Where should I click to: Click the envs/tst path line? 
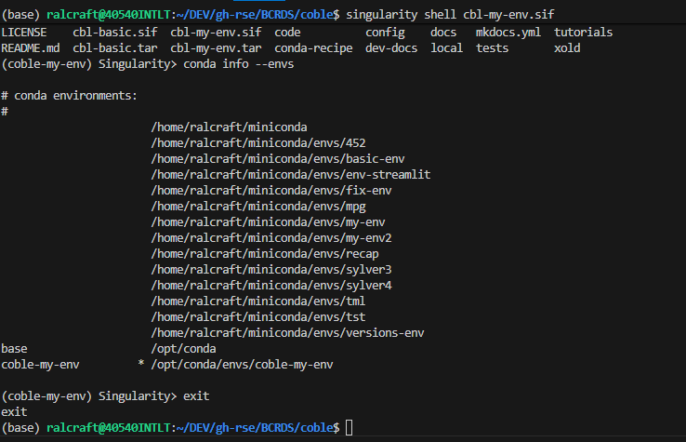[258, 316]
